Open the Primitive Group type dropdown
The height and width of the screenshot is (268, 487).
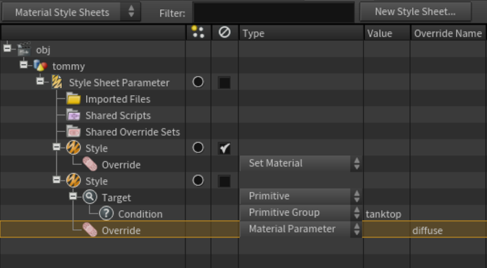301,213
